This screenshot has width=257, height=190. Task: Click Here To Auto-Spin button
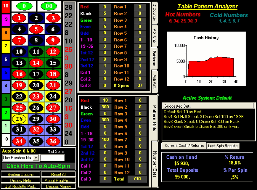pos(38,166)
